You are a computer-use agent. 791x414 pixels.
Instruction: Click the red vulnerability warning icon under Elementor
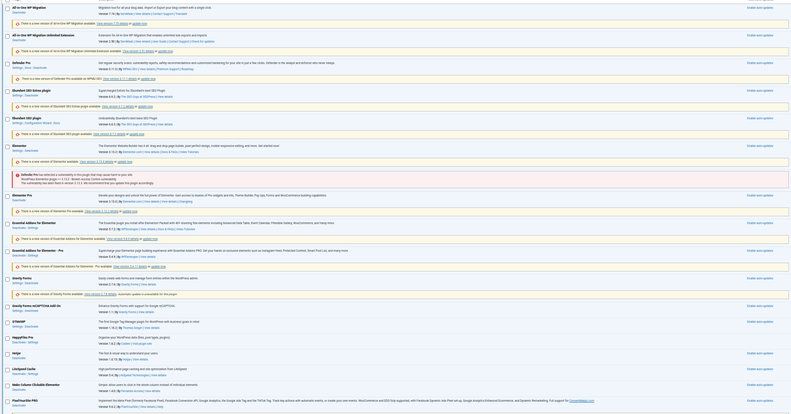pyautogui.click(x=18, y=175)
